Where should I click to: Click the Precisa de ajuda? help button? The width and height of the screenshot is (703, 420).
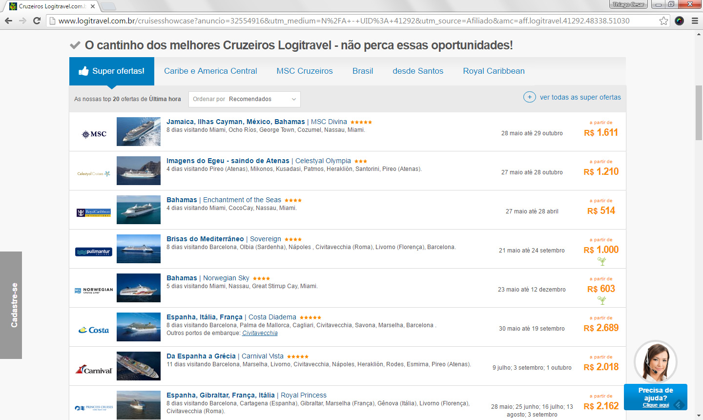tap(656, 397)
